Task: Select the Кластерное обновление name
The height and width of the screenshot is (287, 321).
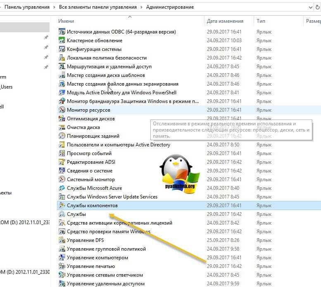Action: click(x=95, y=41)
